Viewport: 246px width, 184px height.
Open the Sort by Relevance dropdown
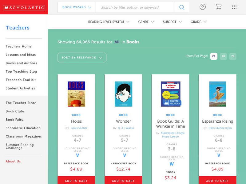pyautogui.click(x=82, y=57)
